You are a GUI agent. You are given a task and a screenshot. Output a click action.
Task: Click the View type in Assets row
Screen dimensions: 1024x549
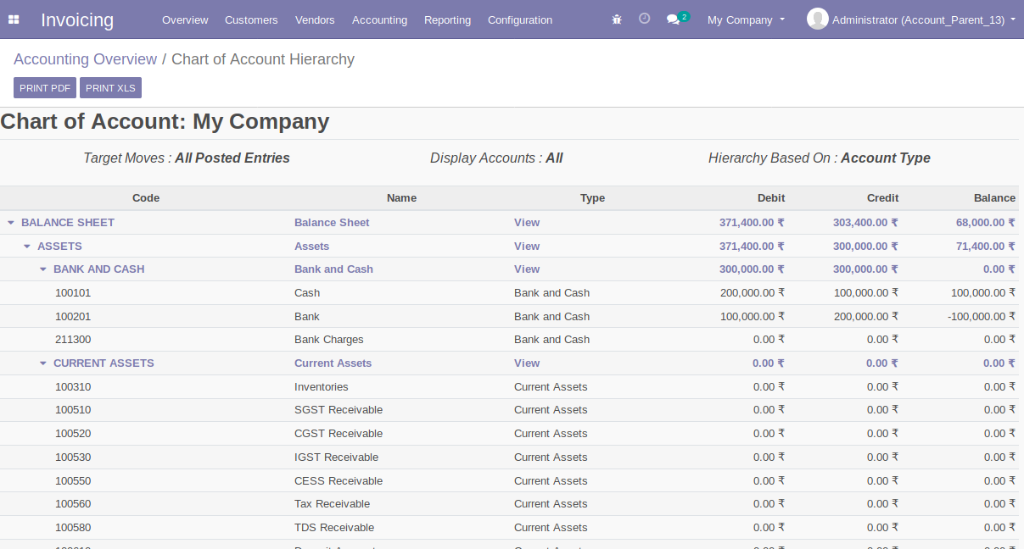[527, 247]
